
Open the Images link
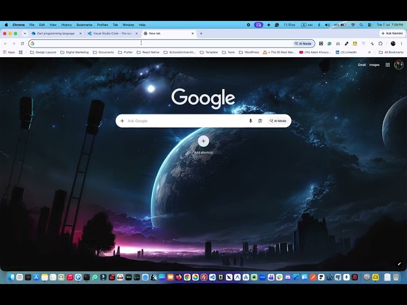(375, 65)
